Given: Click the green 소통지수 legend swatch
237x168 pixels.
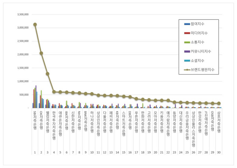Looking at the screenshot, I should coord(187,42).
